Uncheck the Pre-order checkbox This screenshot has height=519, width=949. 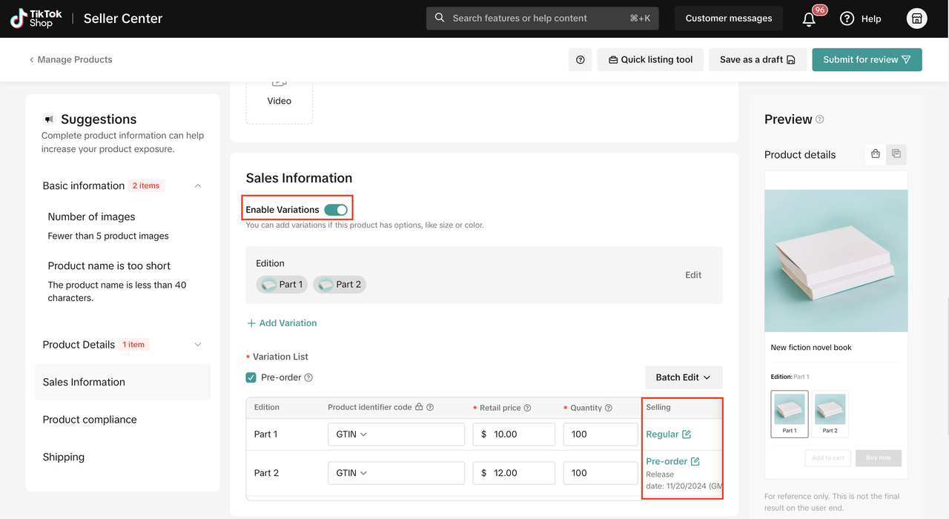point(251,377)
